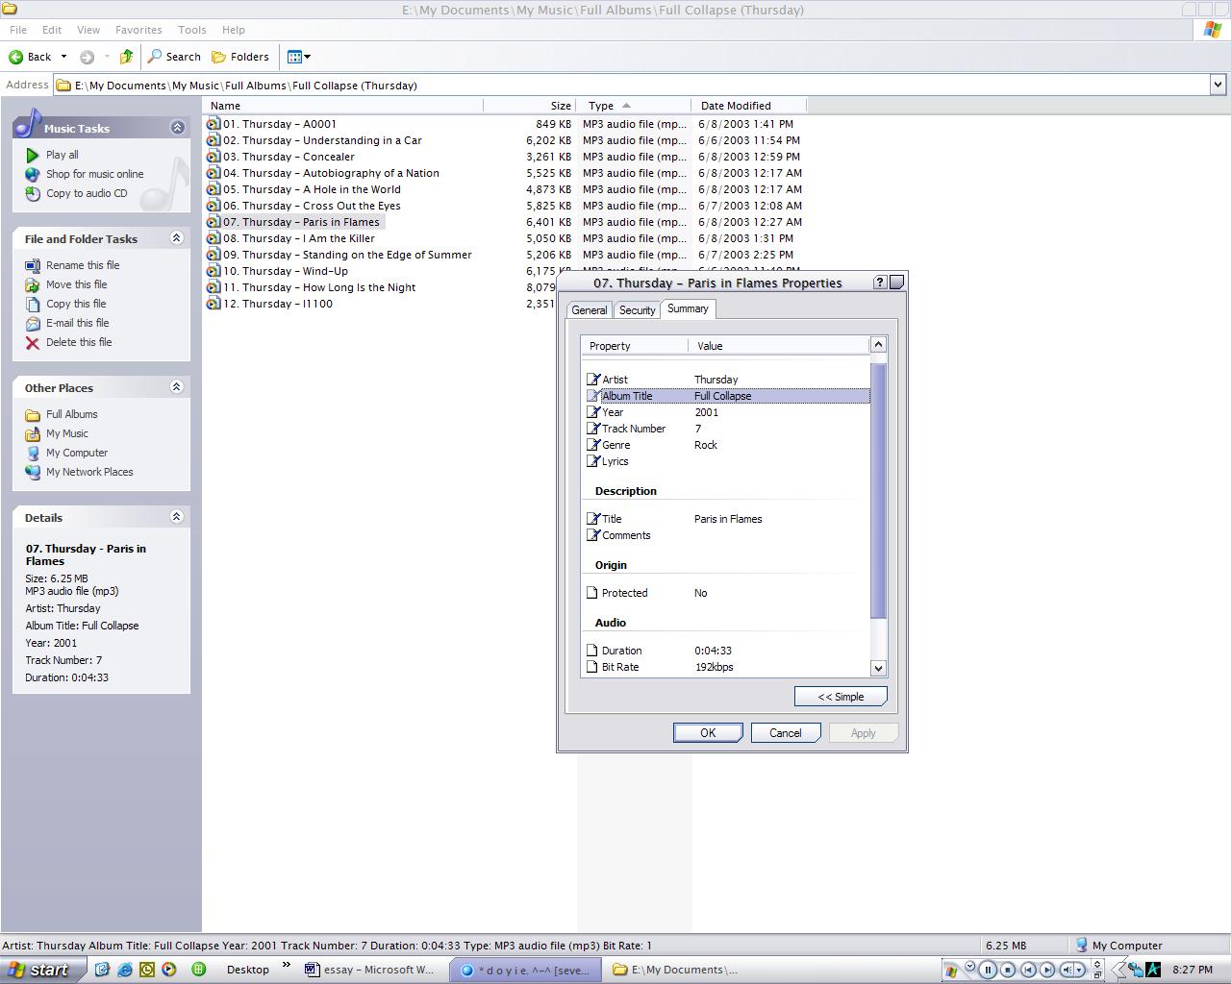
Task: Select the file 03. Thursday – Concealer
Action: pyautogui.click(x=289, y=157)
